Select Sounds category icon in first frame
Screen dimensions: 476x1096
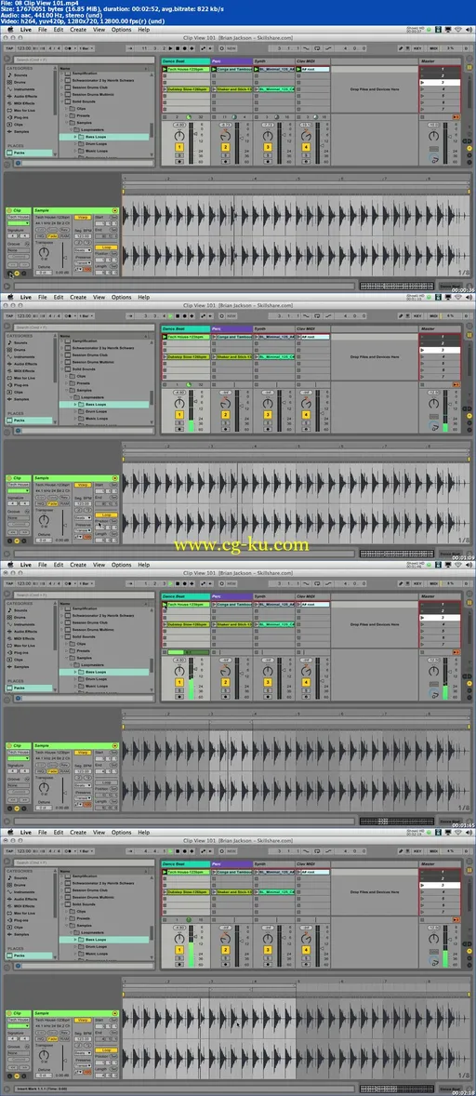[x=9, y=77]
